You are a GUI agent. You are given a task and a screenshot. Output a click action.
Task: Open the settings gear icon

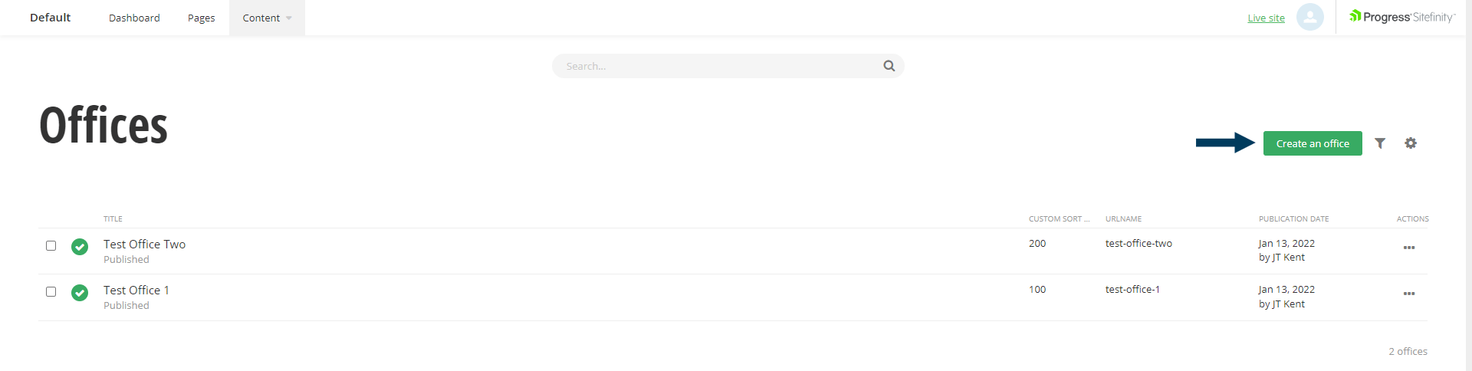coord(1411,143)
